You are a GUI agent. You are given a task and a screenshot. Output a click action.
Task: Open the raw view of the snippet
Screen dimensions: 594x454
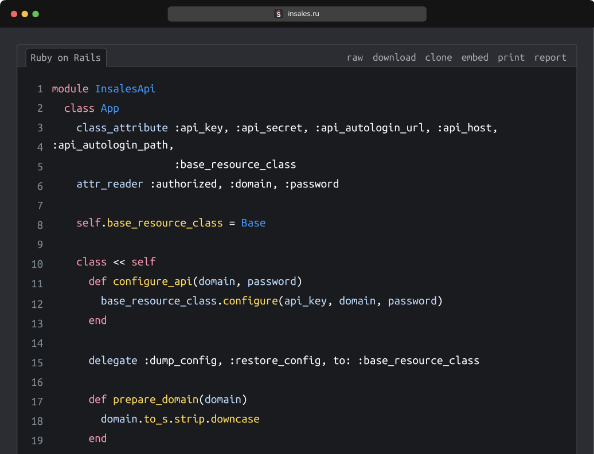pyautogui.click(x=354, y=57)
